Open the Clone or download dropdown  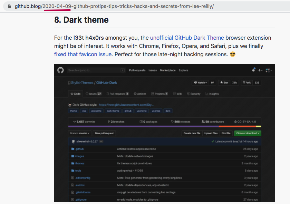[x=248, y=133]
